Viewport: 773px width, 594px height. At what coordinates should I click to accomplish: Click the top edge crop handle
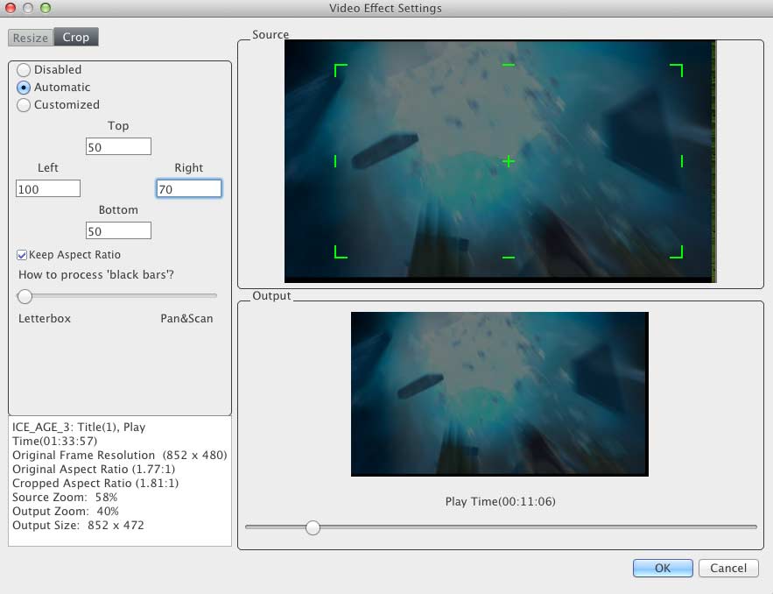tap(509, 65)
